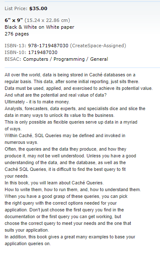Click the BISAC label
Viewport: 160px width, 254px height.
(x=13, y=59)
